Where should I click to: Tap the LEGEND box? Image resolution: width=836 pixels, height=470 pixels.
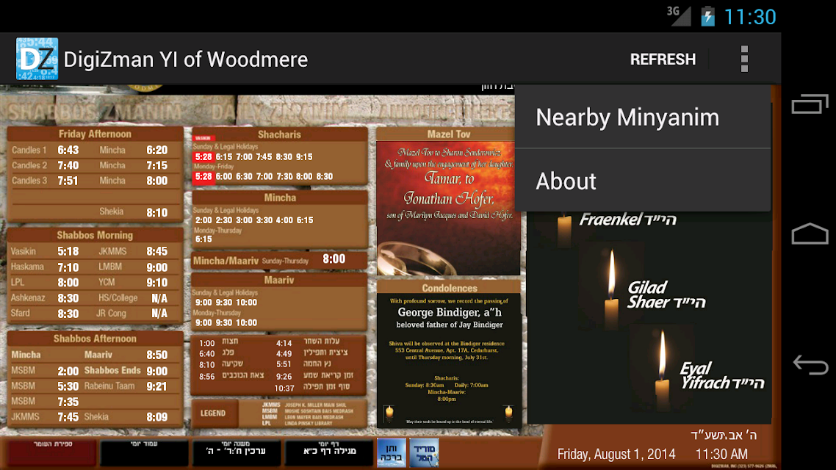click(213, 413)
